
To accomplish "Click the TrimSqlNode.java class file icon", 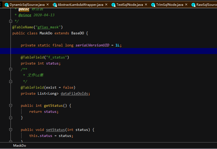I will click(x=153, y=5).
